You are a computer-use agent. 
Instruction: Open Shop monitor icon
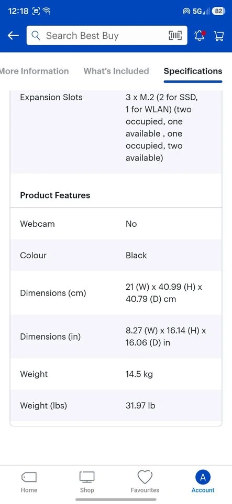point(87,477)
